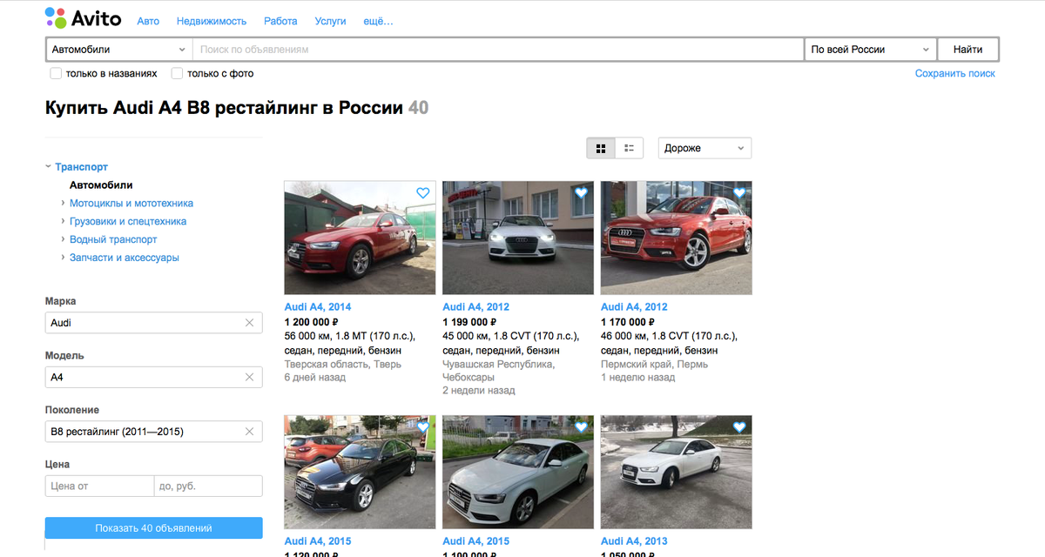This screenshot has width=1045, height=557.
Task: Clear the A4 value in Модель field
Action: 251,377
